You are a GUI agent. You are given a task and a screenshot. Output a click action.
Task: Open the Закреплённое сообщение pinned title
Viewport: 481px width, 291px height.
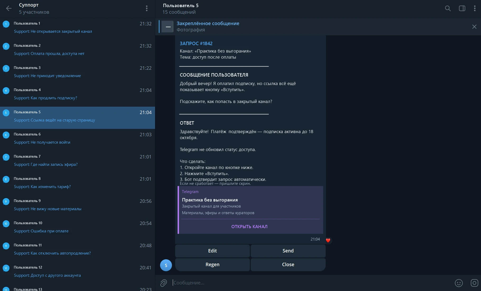[208, 24]
